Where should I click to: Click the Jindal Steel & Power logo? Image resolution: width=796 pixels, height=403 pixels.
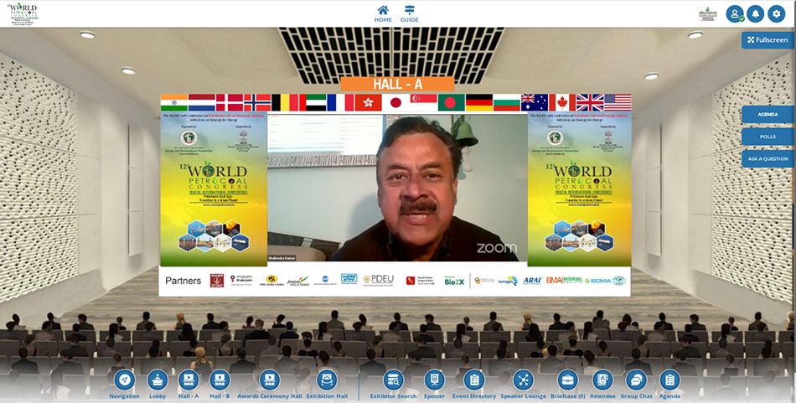(297, 280)
